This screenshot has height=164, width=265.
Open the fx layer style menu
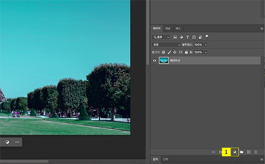click(220, 152)
